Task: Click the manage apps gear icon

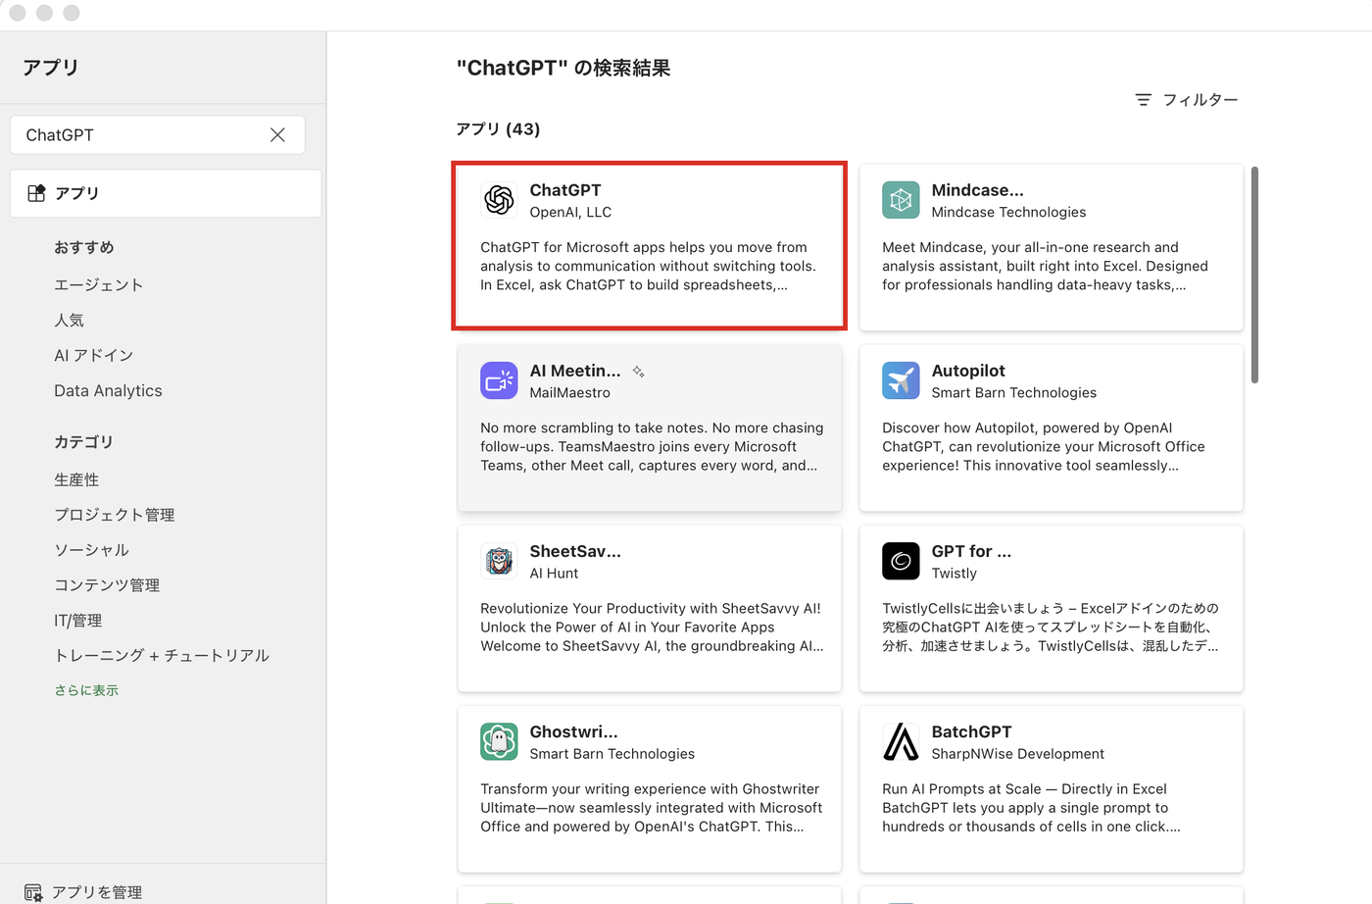Action: 33,893
